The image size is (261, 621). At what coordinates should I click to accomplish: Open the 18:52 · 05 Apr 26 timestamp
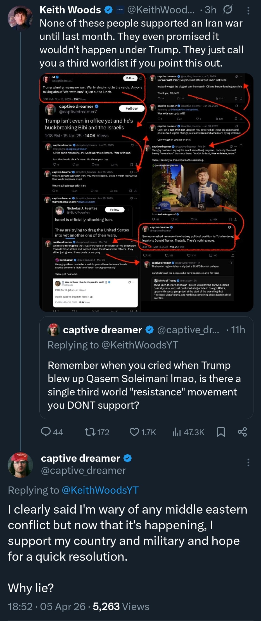(x=47, y=607)
